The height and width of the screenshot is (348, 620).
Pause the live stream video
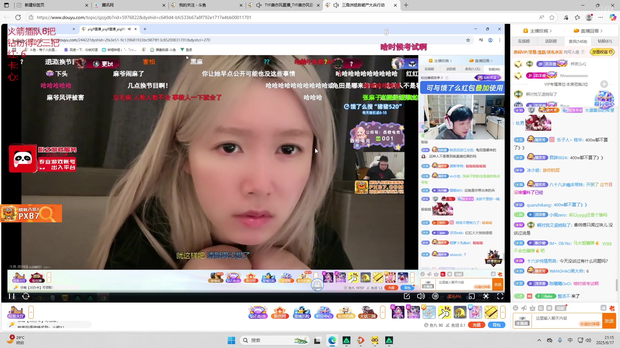[12, 296]
